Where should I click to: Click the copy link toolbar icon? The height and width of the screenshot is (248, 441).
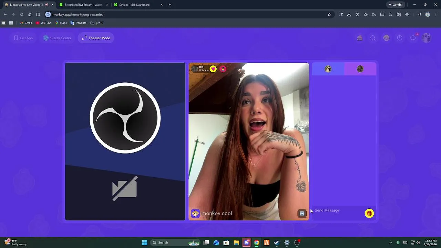coord(407,14)
